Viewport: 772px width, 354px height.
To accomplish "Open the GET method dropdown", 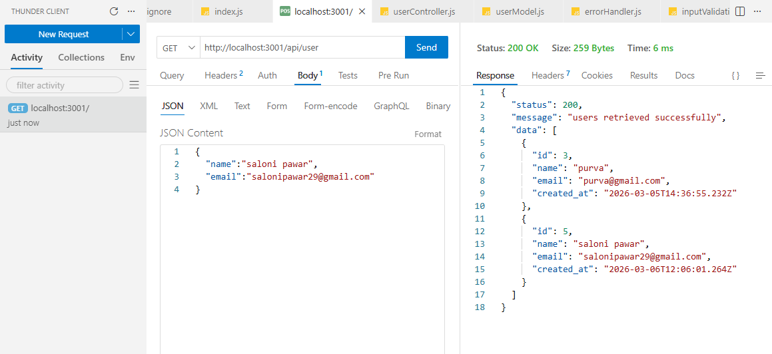I will point(179,47).
